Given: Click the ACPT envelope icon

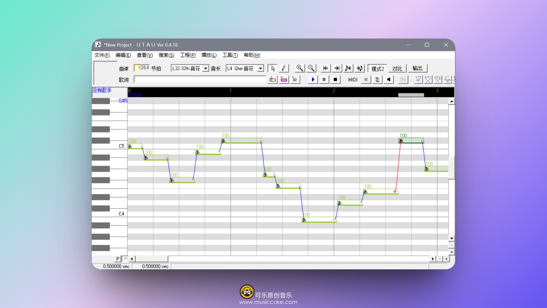Looking at the screenshot, I should click(418, 80).
